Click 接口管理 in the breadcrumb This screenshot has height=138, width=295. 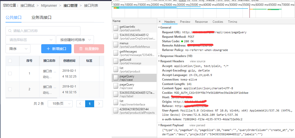point(70,5)
